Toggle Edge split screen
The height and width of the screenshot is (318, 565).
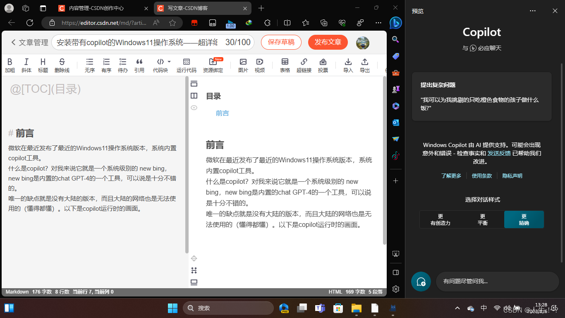[287, 23]
